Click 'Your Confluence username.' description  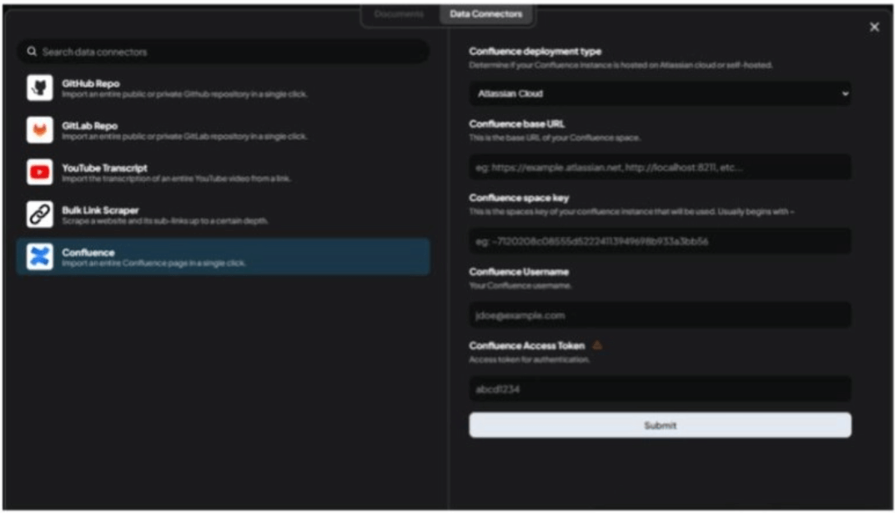click(x=520, y=285)
